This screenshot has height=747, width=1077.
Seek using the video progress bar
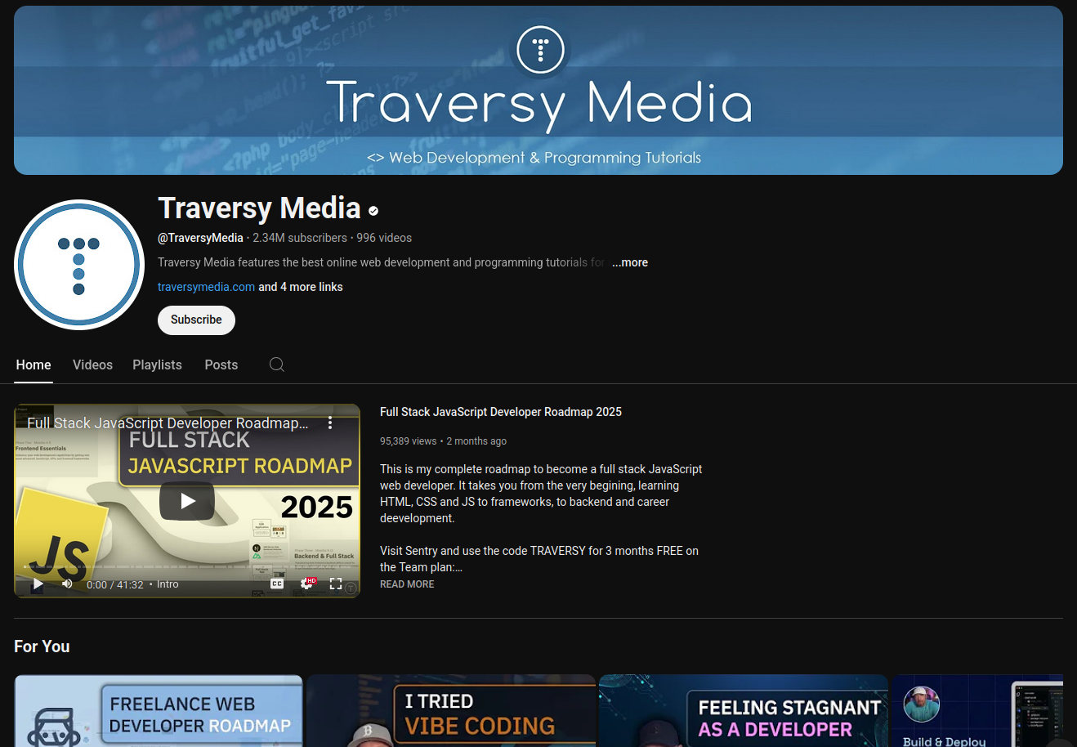(x=187, y=566)
